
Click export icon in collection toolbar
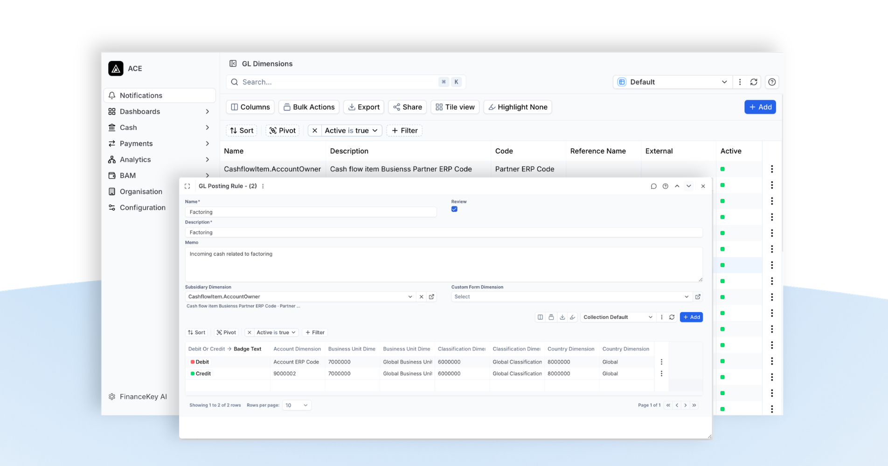tap(562, 317)
